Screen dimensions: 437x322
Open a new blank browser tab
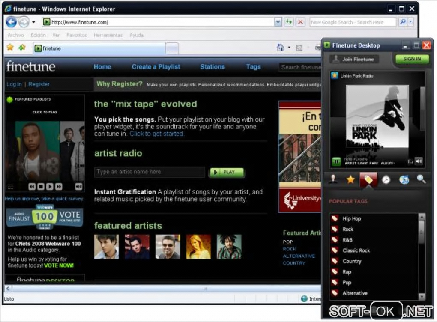coord(172,48)
